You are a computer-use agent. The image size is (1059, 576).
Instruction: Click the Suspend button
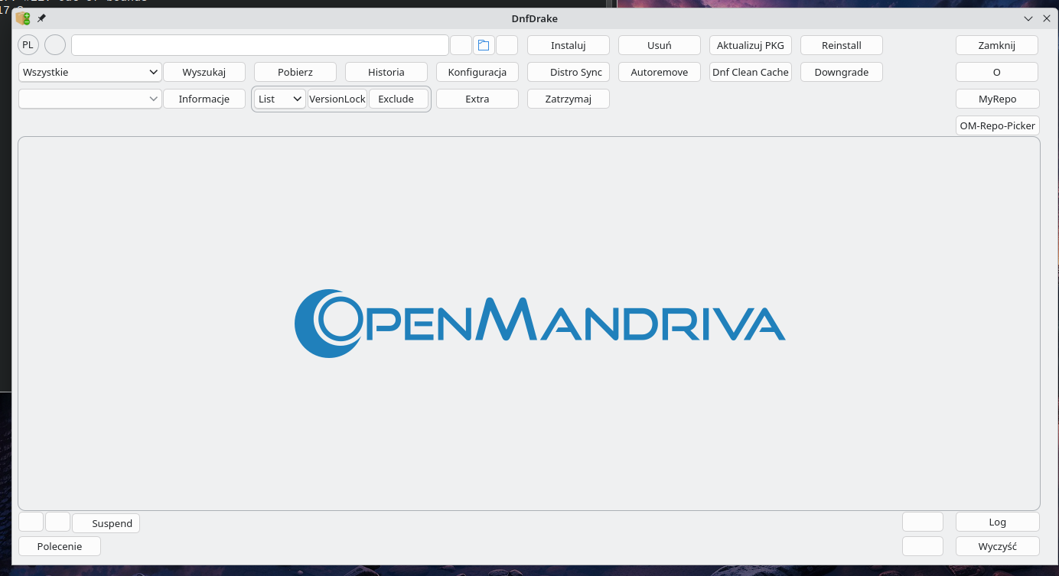tap(106, 523)
